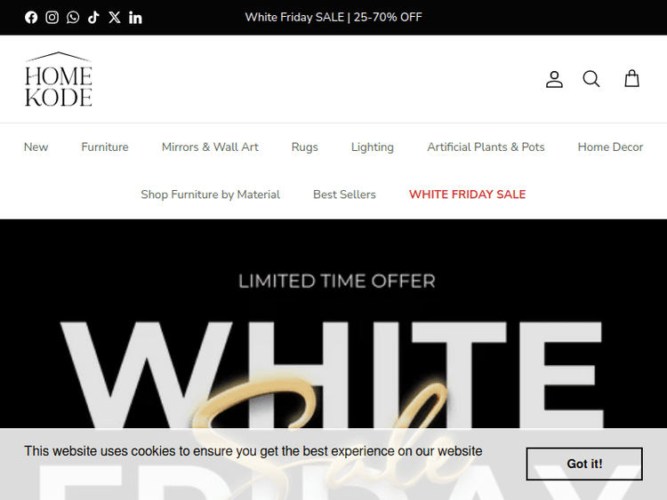Expand the Lighting menu
This screenshot has height=500, width=667.
pos(373,147)
